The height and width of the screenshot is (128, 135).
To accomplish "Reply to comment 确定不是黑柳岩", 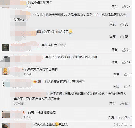I will point(115,7).
